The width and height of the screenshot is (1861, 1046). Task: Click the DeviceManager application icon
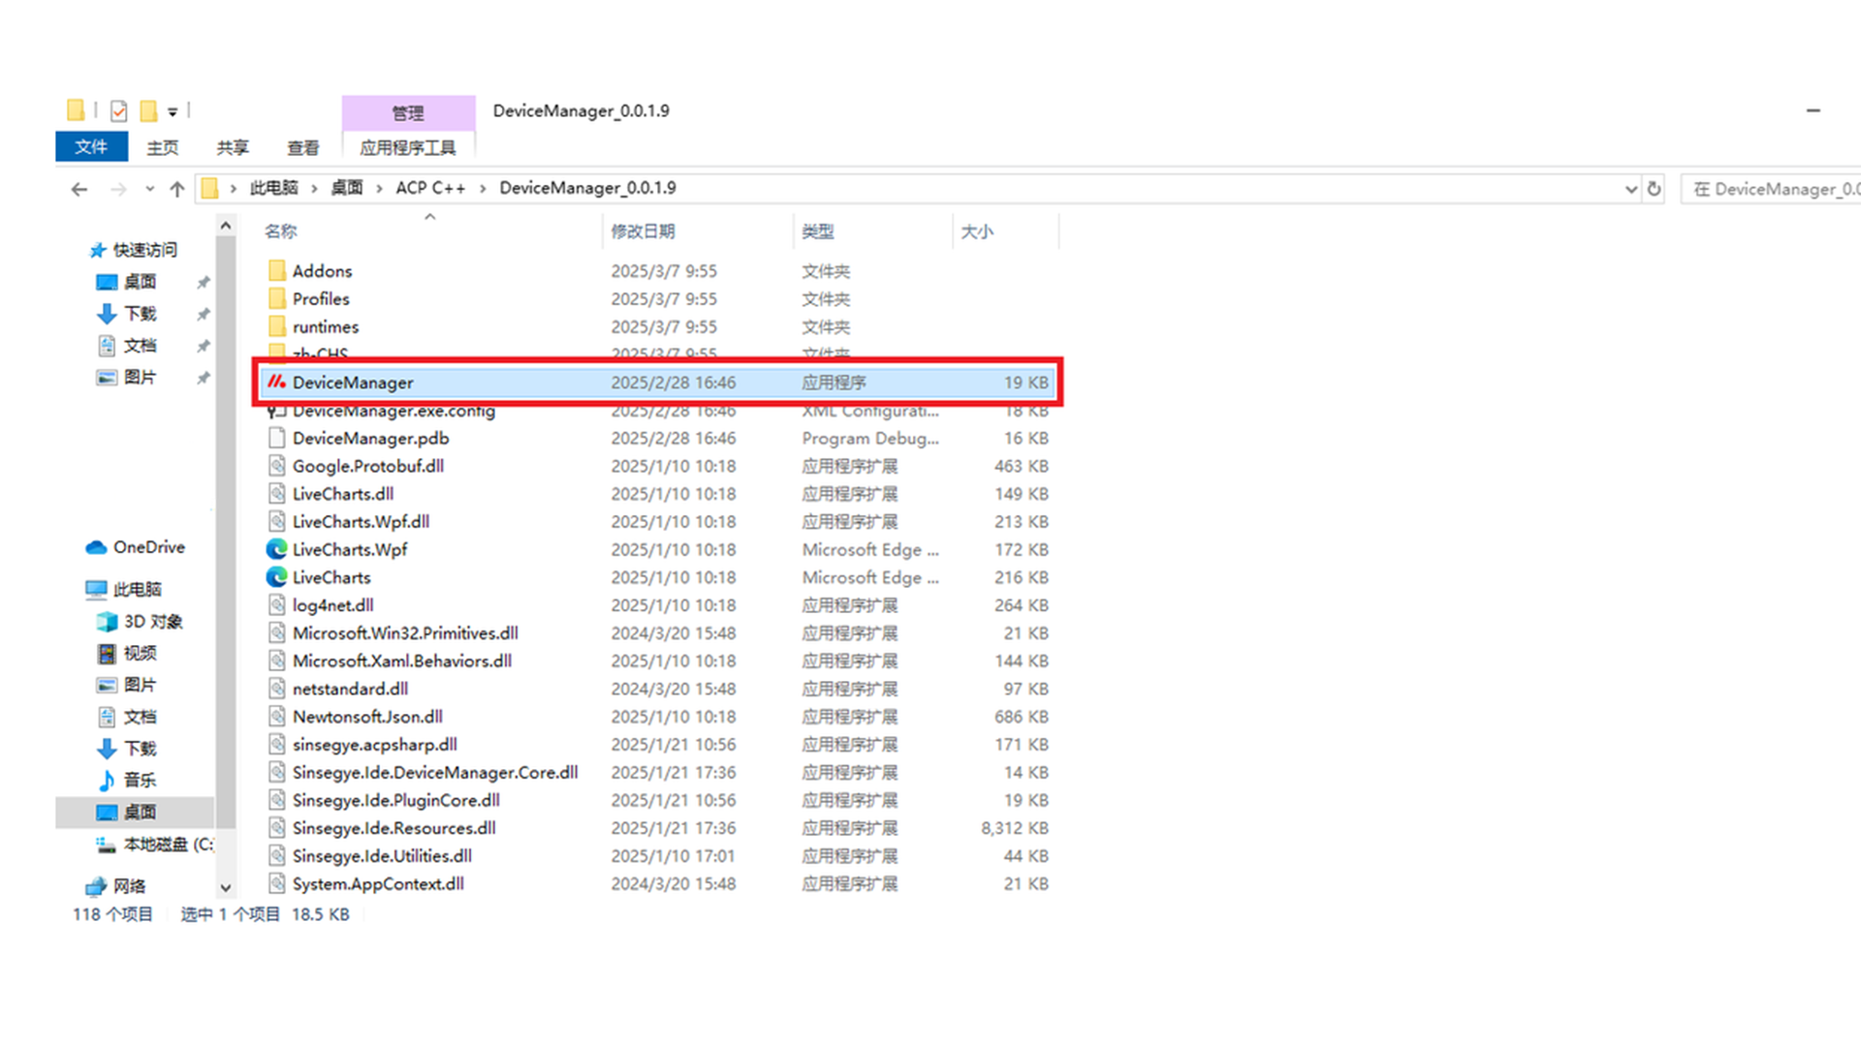point(276,383)
